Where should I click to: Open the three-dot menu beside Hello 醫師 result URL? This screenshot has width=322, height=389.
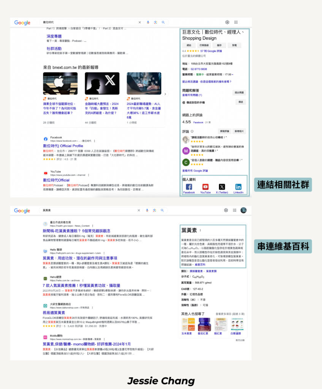click(x=104, y=253)
